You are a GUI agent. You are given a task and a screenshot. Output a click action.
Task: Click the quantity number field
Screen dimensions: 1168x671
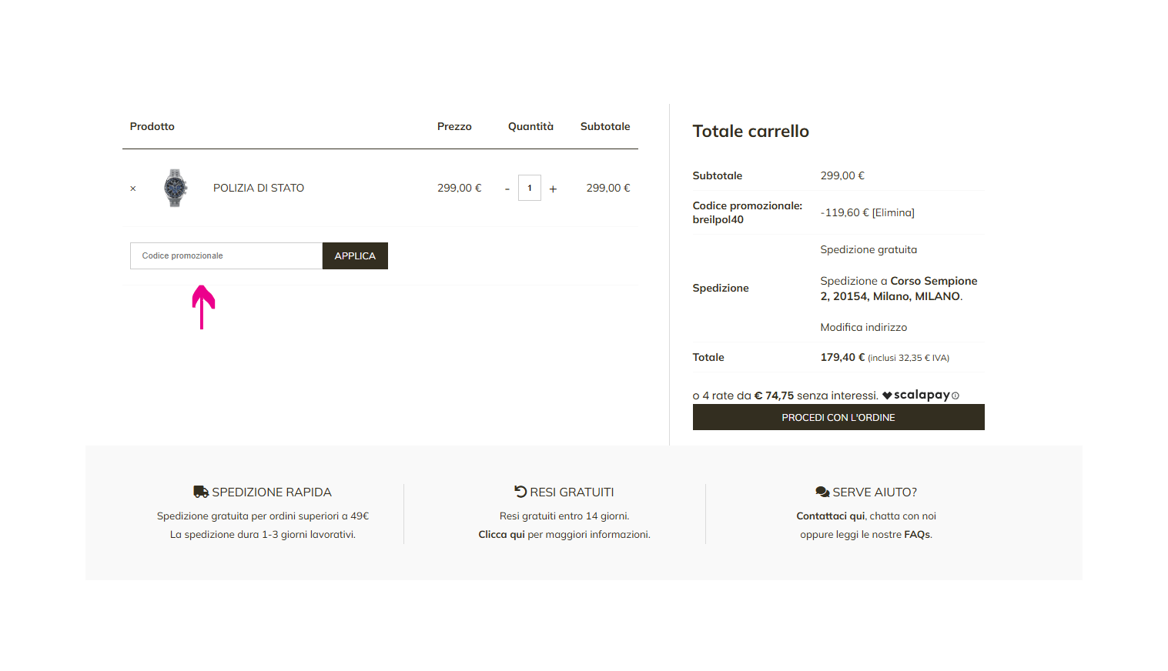coord(530,188)
